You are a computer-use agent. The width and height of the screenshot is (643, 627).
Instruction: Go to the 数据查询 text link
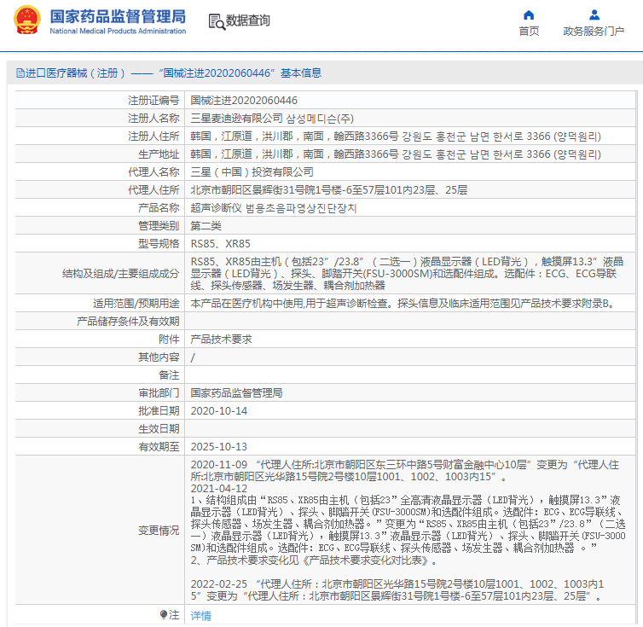click(248, 20)
